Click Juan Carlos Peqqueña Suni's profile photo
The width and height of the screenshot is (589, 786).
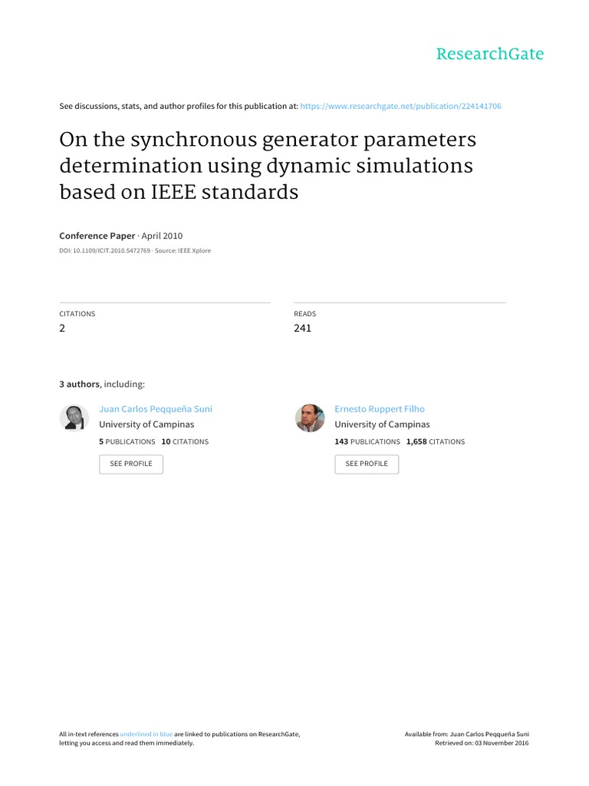(74, 418)
